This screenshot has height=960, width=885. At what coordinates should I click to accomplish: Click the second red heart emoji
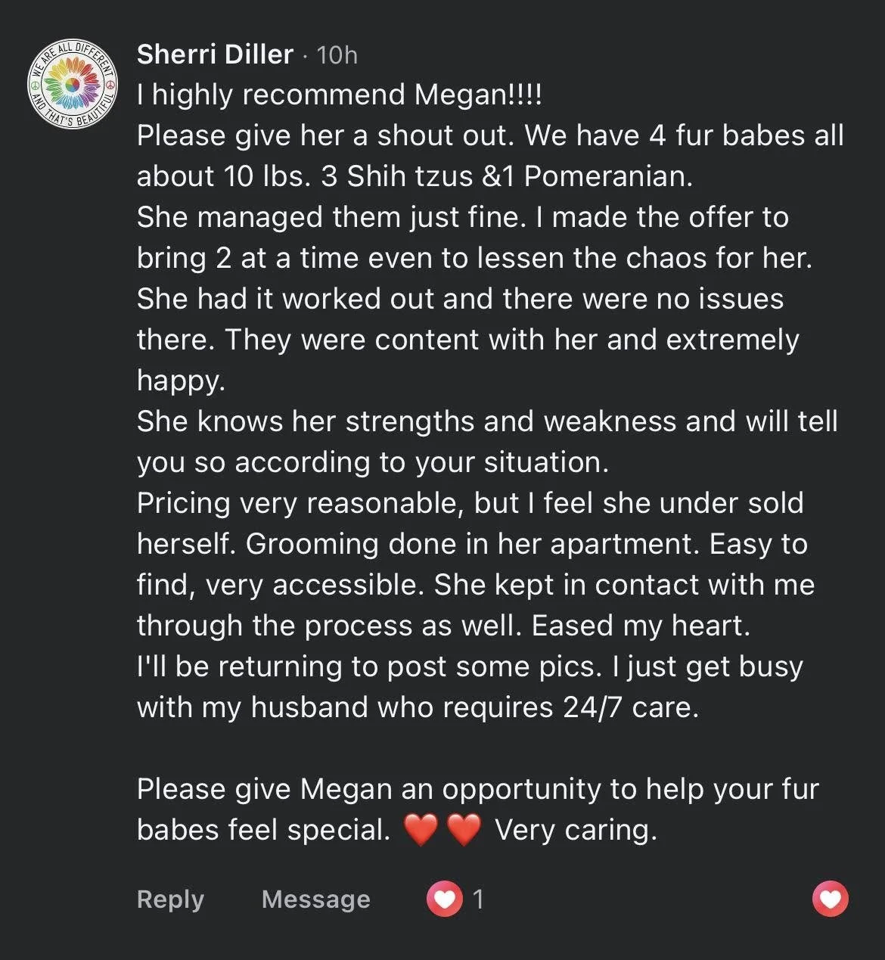pyautogui.click(x=464, y=830)
